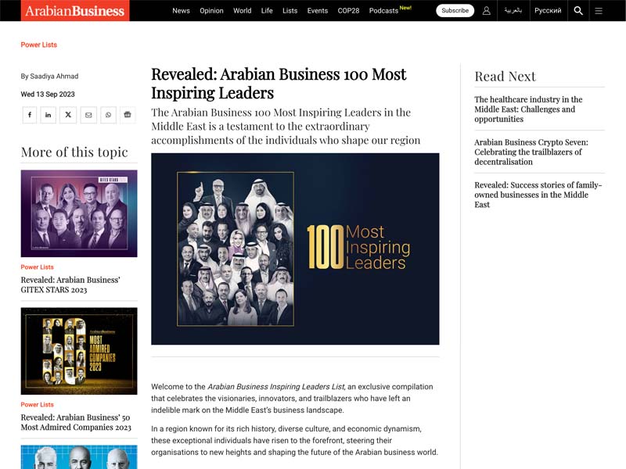This screenshot has height=469, width=626.
Task: Click the Arabian Business logo
Action: 75,11
